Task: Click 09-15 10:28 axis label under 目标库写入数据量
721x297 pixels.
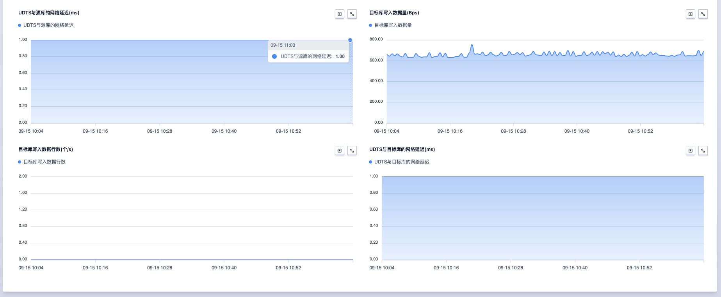Action: click(x=513, y=131)
